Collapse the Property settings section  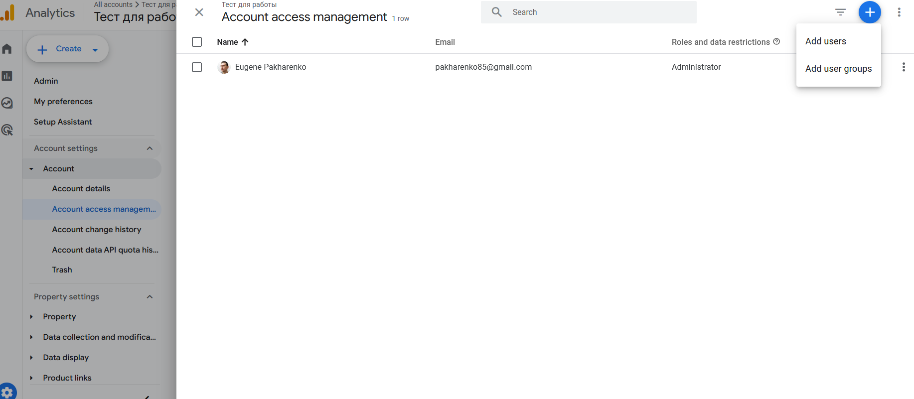point(150,297)
